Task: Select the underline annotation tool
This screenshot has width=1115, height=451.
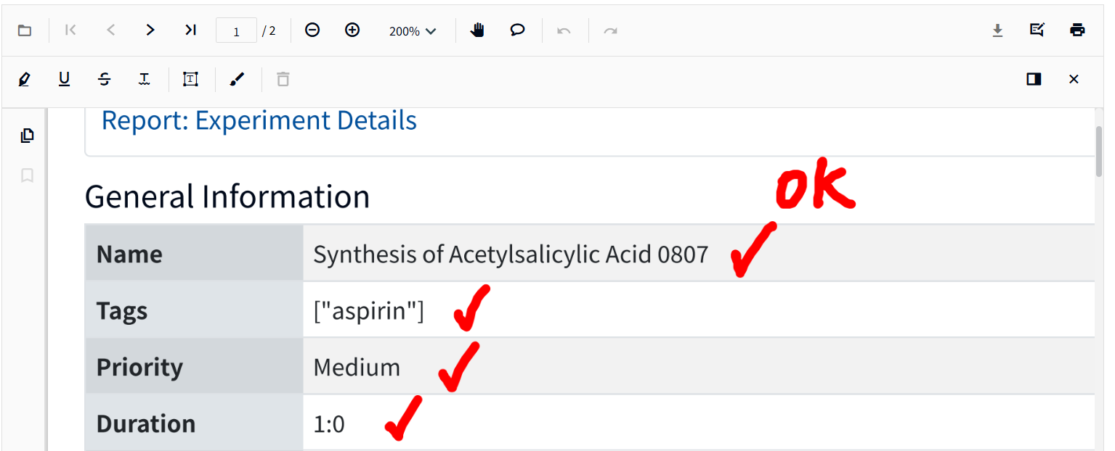Action: tap(64, 79)
